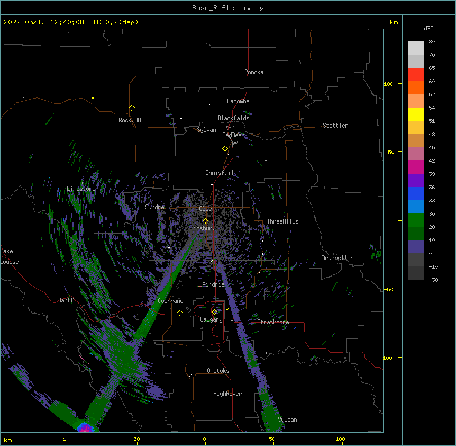The width and height of the screenshot is (456, 446).
Task: Click the -100 tick on the vertical axis
Action: [387, 358]
